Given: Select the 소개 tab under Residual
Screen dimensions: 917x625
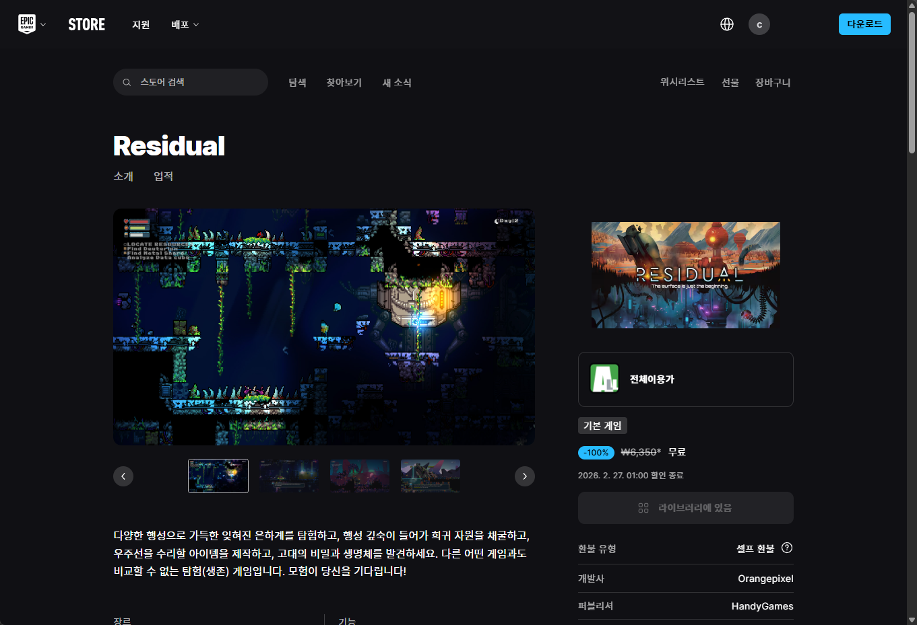Looking at the screenshot, I should pos(123,176).
